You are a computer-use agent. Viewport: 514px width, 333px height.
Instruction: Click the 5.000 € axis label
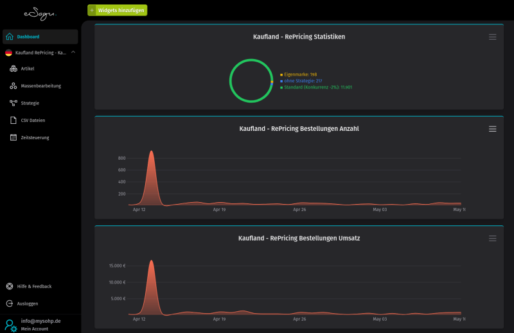coord(118,298)
